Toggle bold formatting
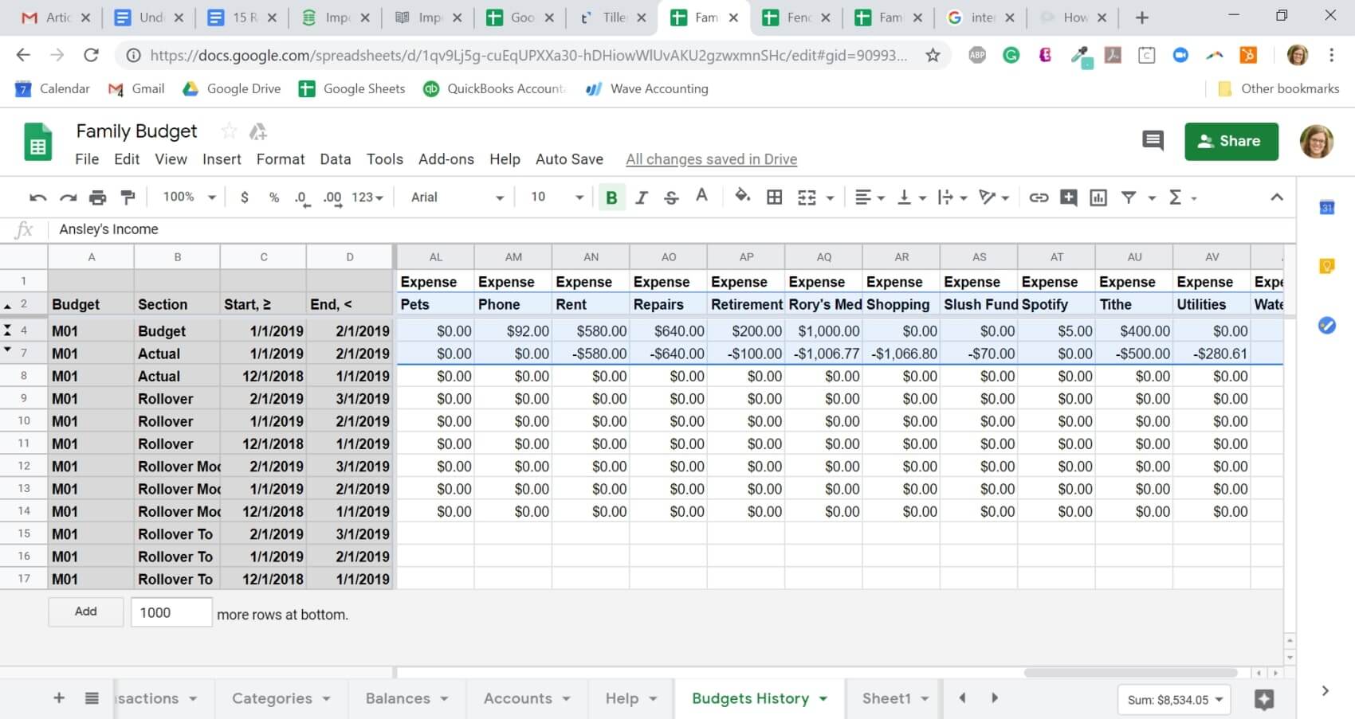 pyautogui.click(x=611, y=197)
